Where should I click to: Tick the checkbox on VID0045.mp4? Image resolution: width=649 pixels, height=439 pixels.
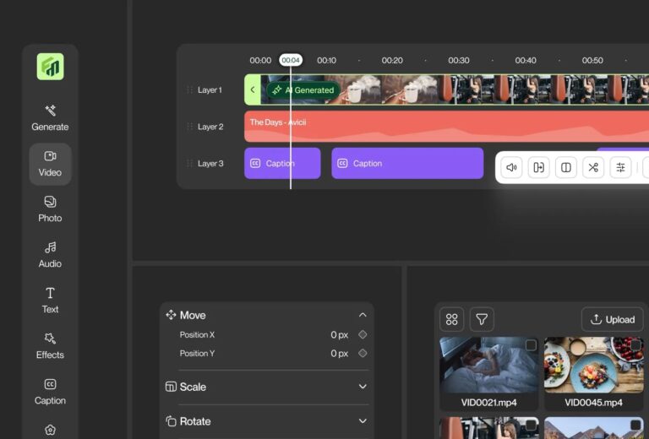pyautogui.click(x=636, y=345)
